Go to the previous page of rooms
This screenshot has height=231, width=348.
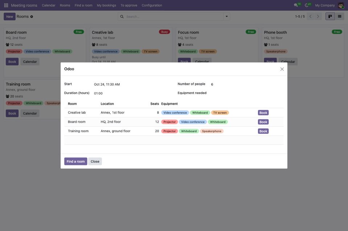(x=310, y=16)
